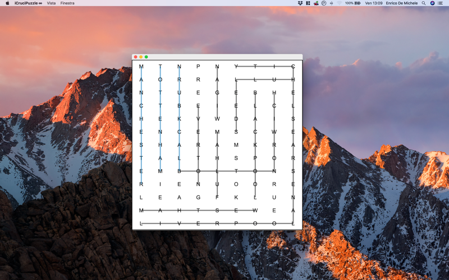Open the Dropbox menu bar icon
The image size is (449, 280).
point(300,3)
